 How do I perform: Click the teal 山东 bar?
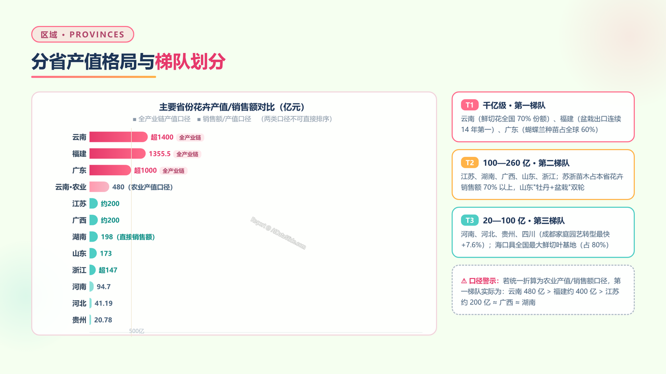tap(93, 253)
